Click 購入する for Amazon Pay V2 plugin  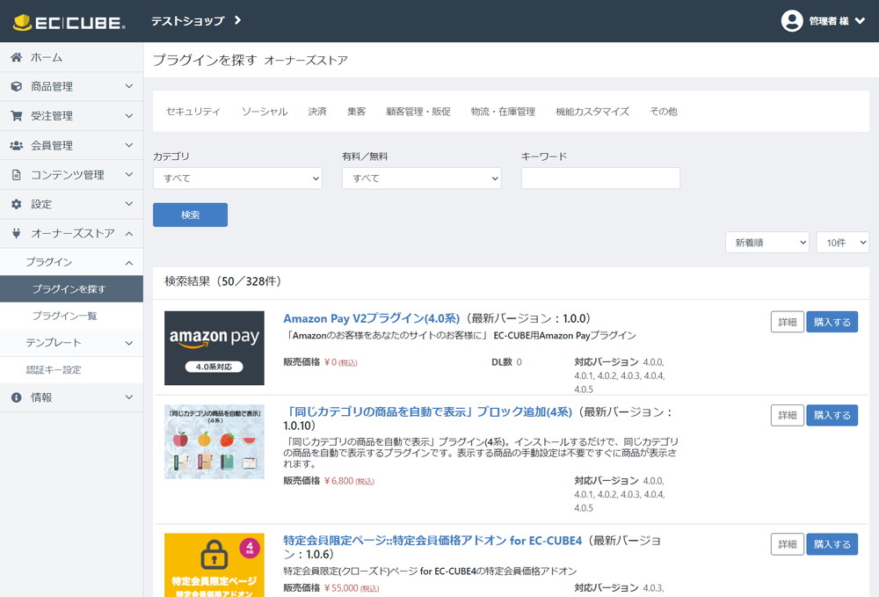tap(832, 322)
